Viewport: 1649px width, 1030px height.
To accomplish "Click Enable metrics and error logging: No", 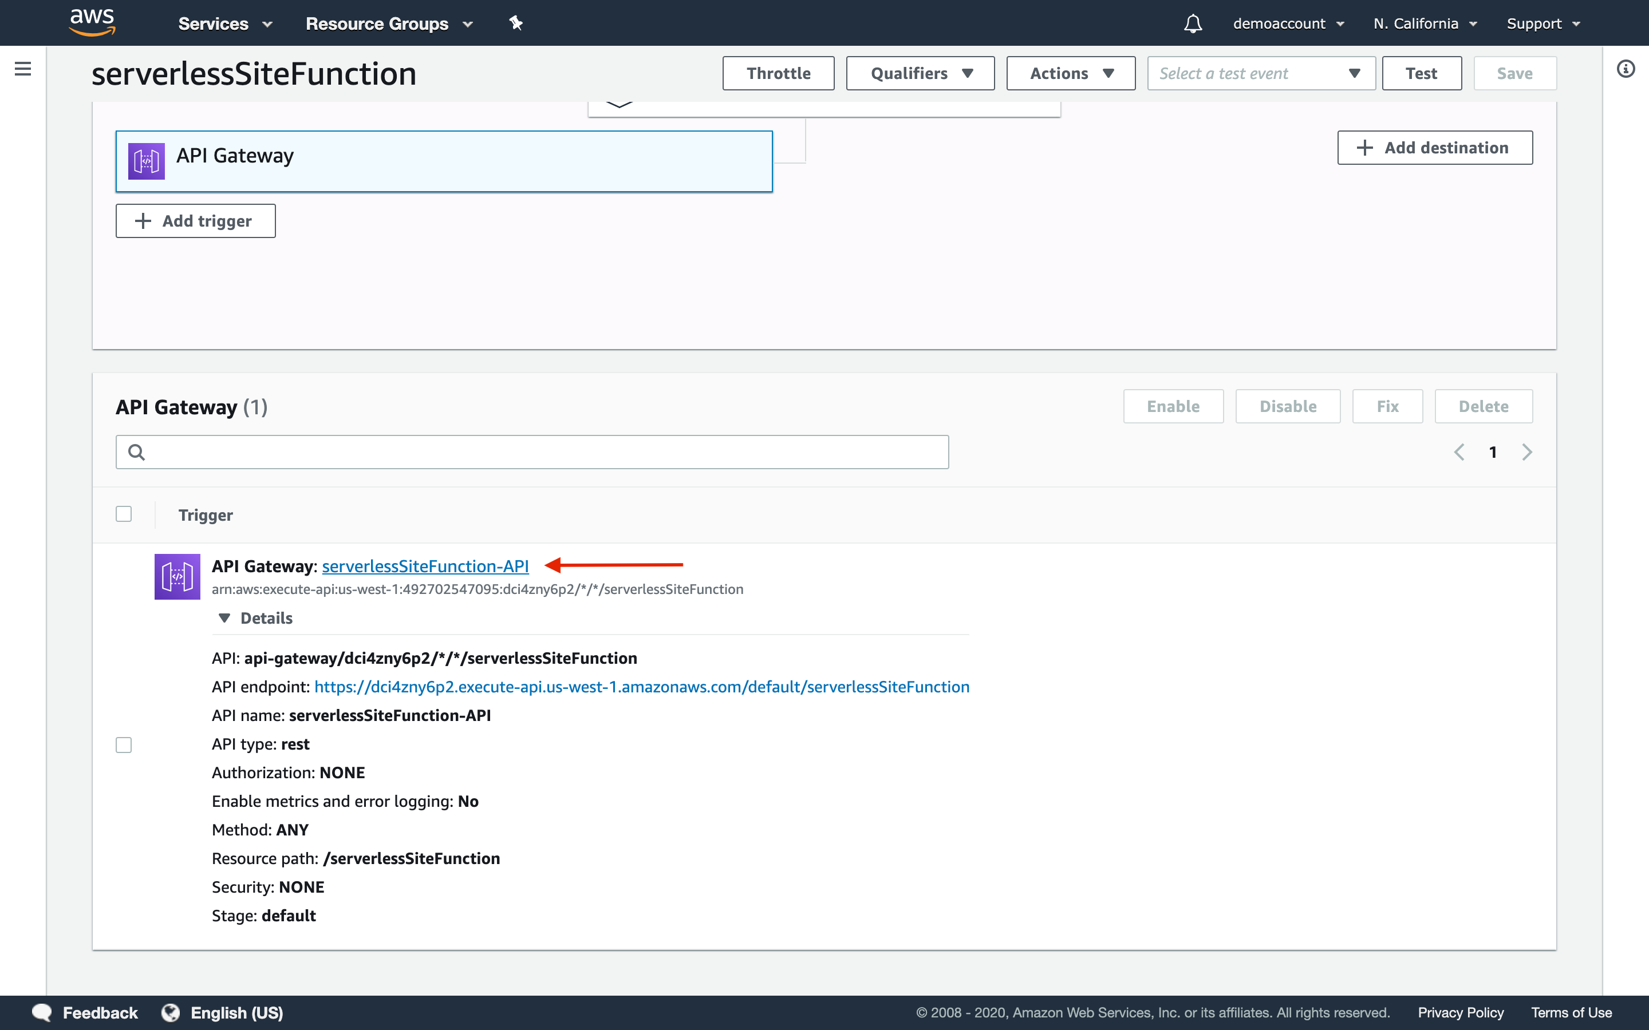I will tap(345, 801).
